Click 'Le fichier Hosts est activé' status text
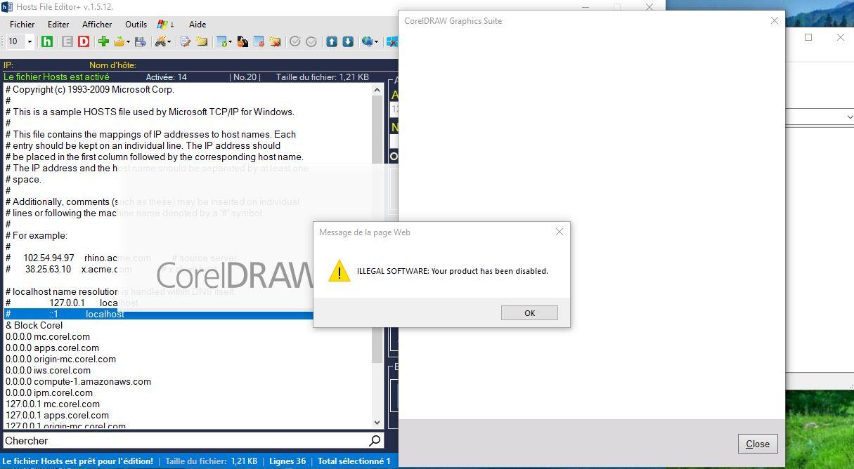 click(x=56, y=77)
